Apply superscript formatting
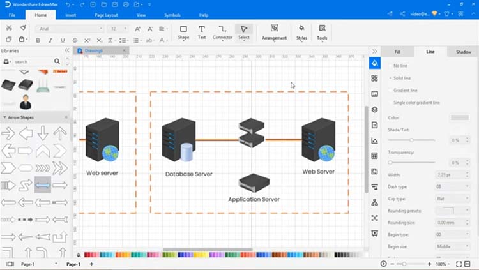Image resolution: width=479 pixels, height=270 pixels. (87, 40)
